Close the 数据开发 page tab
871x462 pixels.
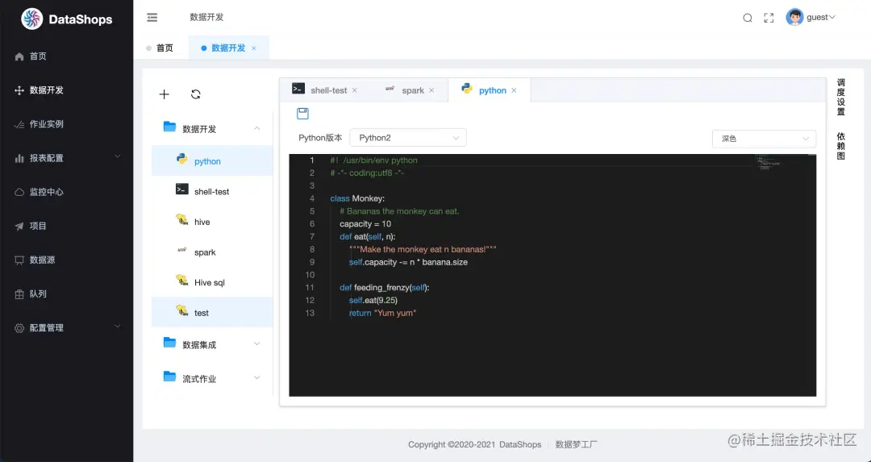pos(254,48)
